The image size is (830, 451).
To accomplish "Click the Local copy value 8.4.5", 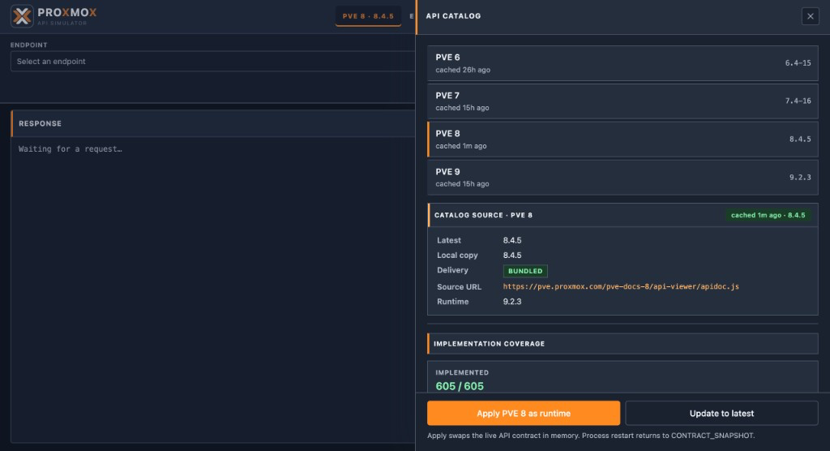I will coord(512,256).
